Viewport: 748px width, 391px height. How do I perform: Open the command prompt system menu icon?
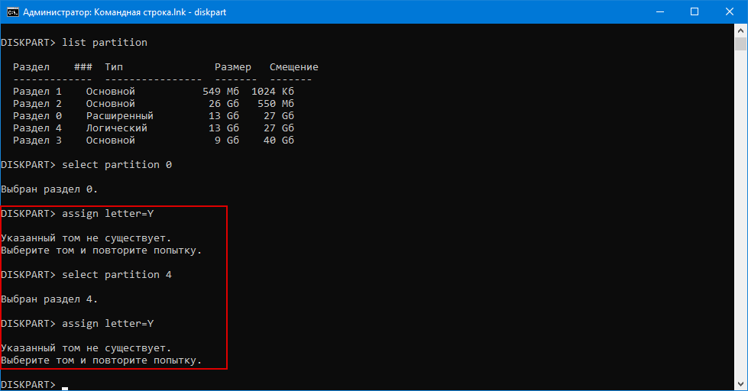11,11
